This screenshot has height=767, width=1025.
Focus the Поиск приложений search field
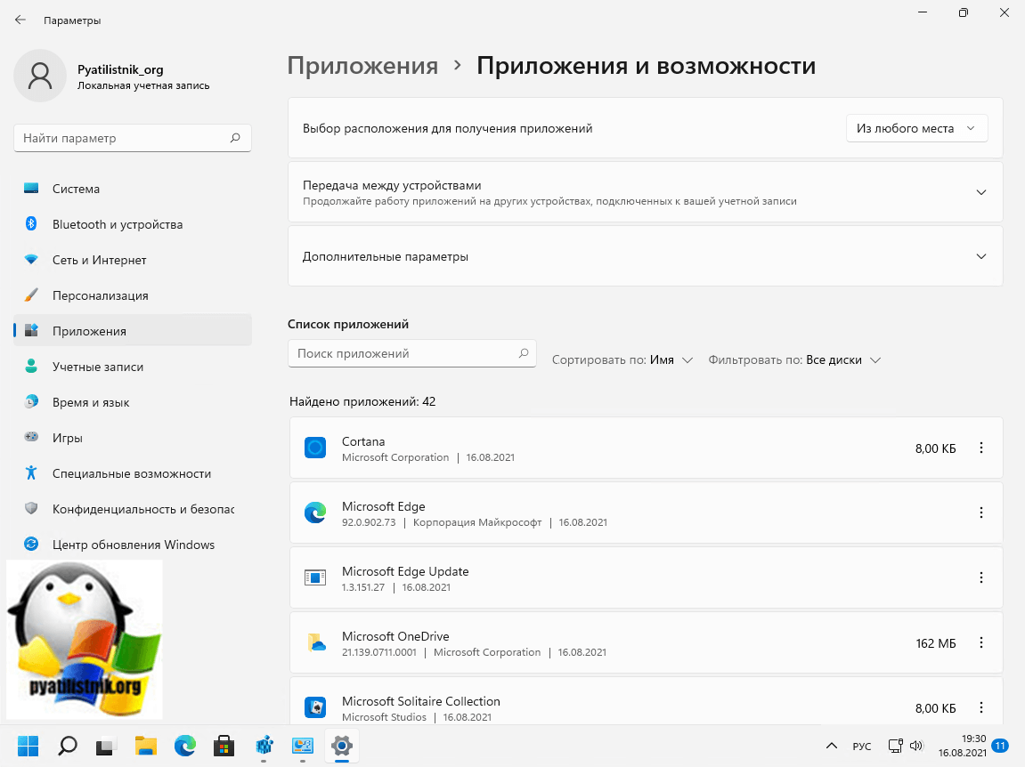tap(411, 353)
